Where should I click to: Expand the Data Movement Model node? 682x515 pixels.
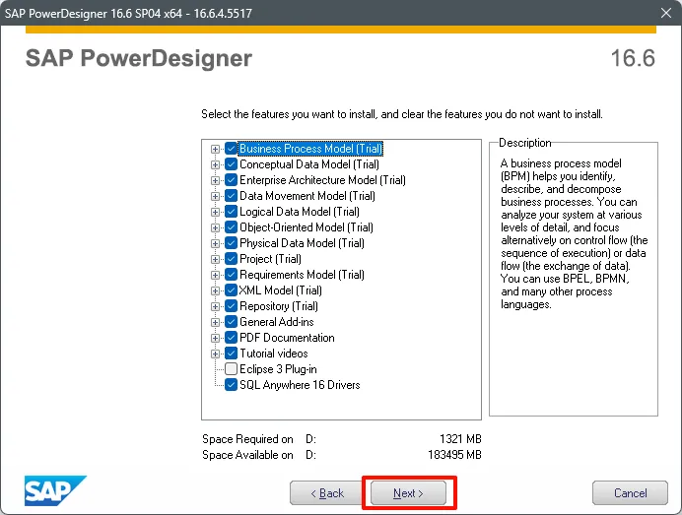[215, 196]
